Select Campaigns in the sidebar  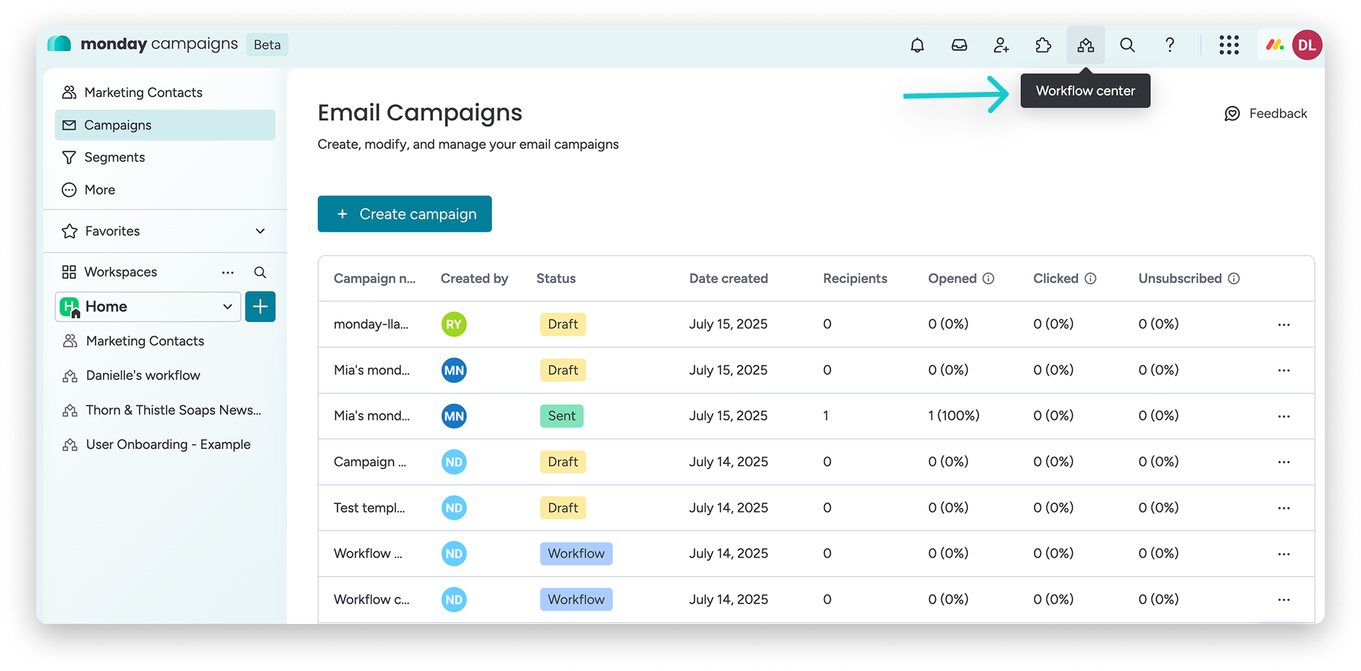[165, 125]
